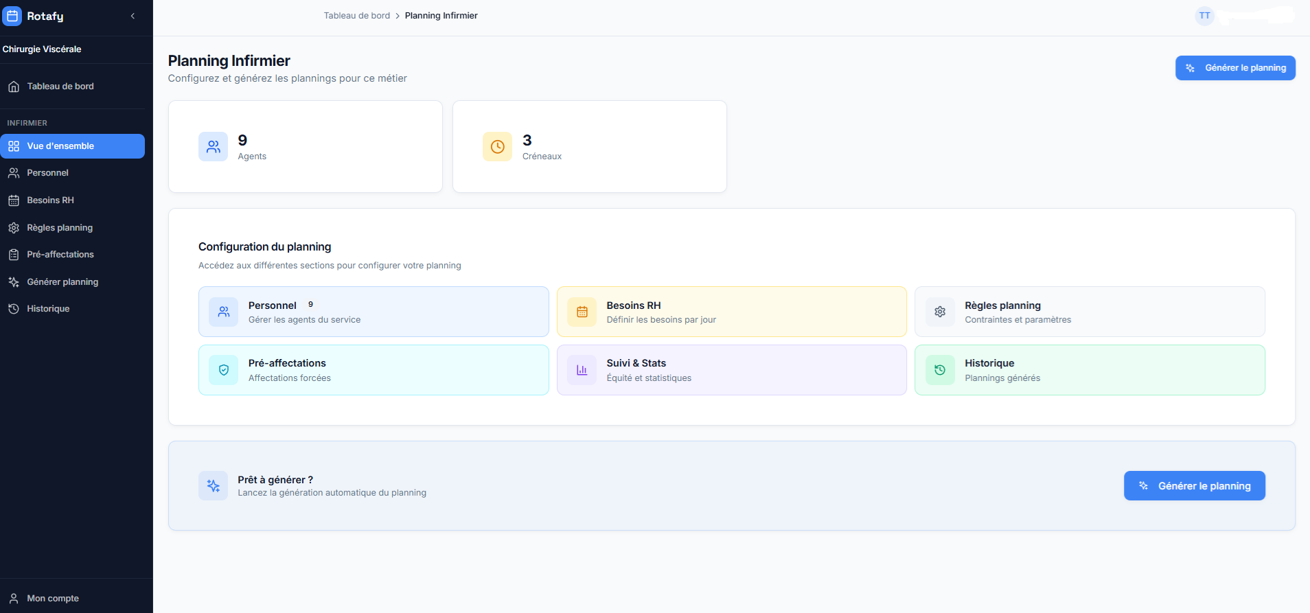This screenshot has height=613, width=1310.
Task: Open the Personnel configuration card
Action: pyautogui.click(x=374, y=312)
